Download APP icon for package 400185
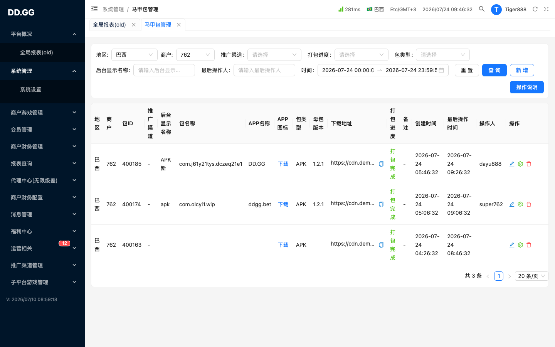This screenshot has height=347, width=555. pos(283,164)
